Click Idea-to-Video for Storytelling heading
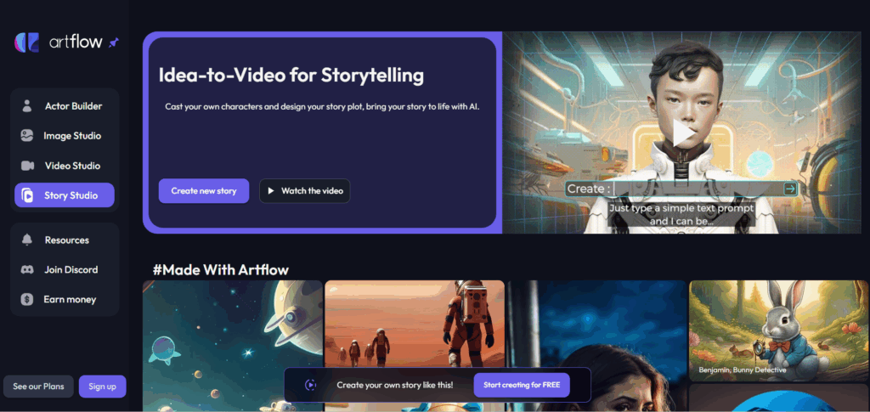Viewport: 870px width, 412px height. (x=291, y=75)
